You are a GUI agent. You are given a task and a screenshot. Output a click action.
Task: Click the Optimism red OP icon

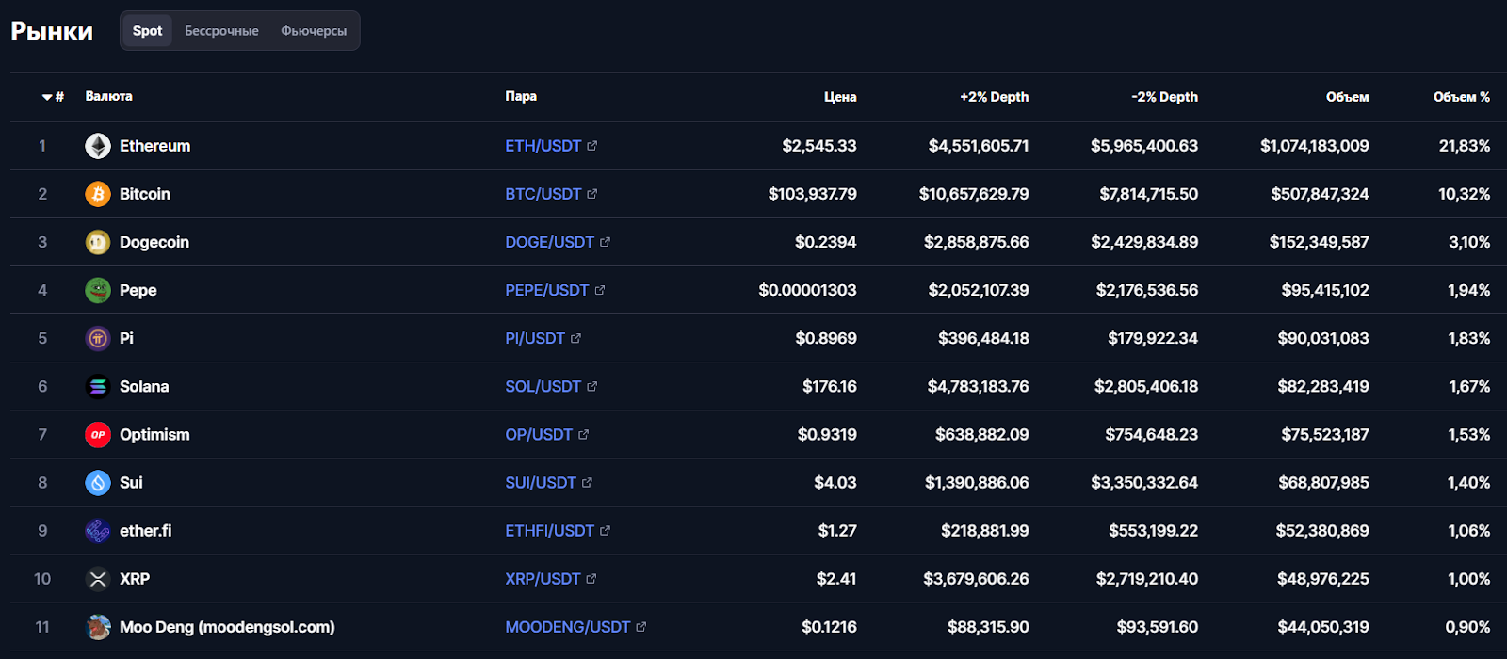pyautogui.click(x=98, y=434)
